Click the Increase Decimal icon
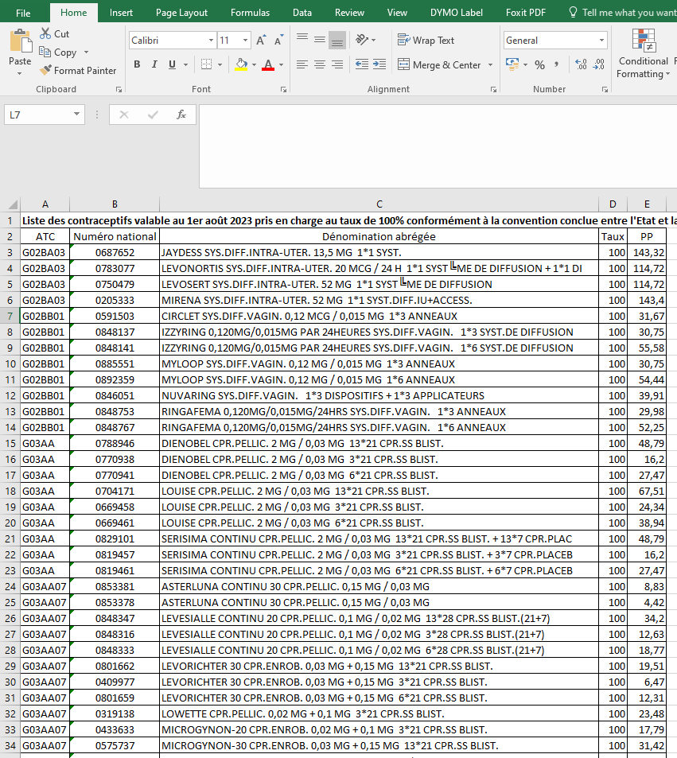The image size is (677, 758). pos(580,64)
